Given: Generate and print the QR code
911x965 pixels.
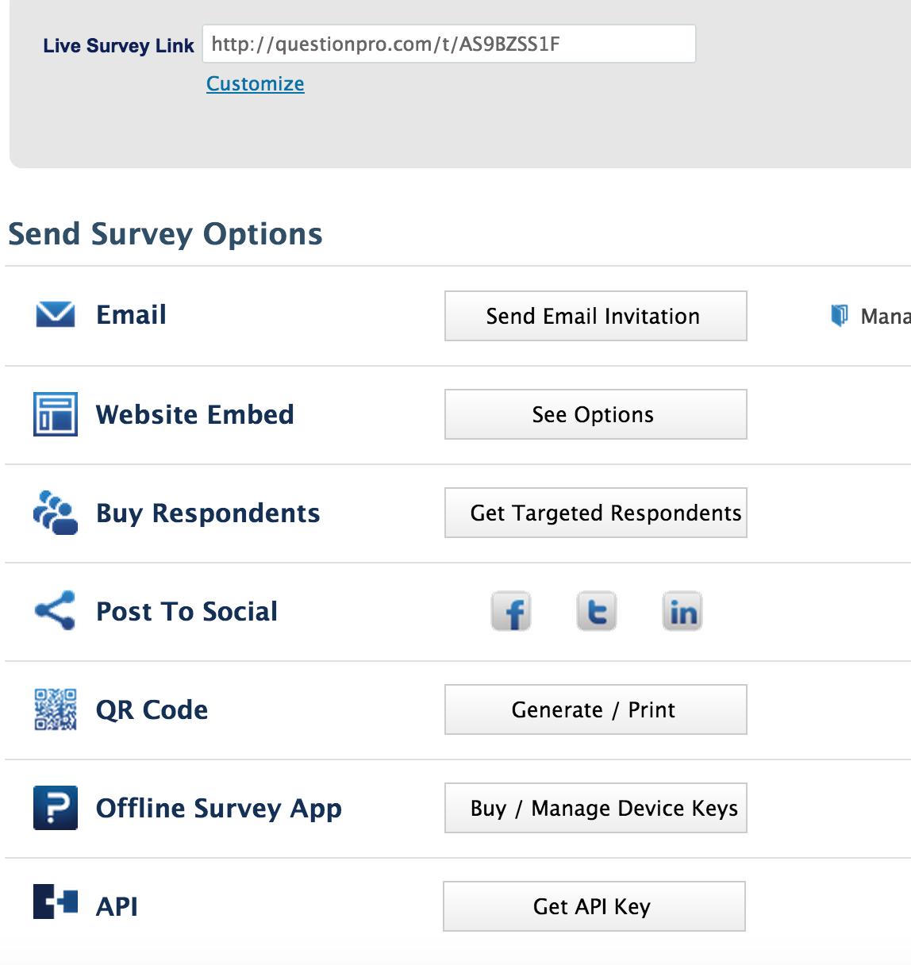Looking at the screenshot, I should coord(594,709).
